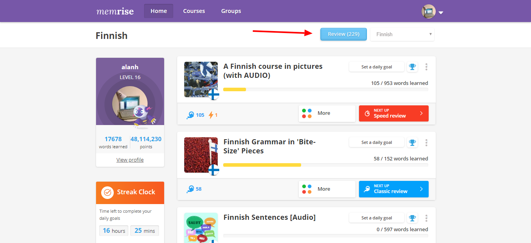The height and width of the screenshot is (243, 531).
Task: Set a daily goal for Finnish Sentences
Action: (377, 218)
